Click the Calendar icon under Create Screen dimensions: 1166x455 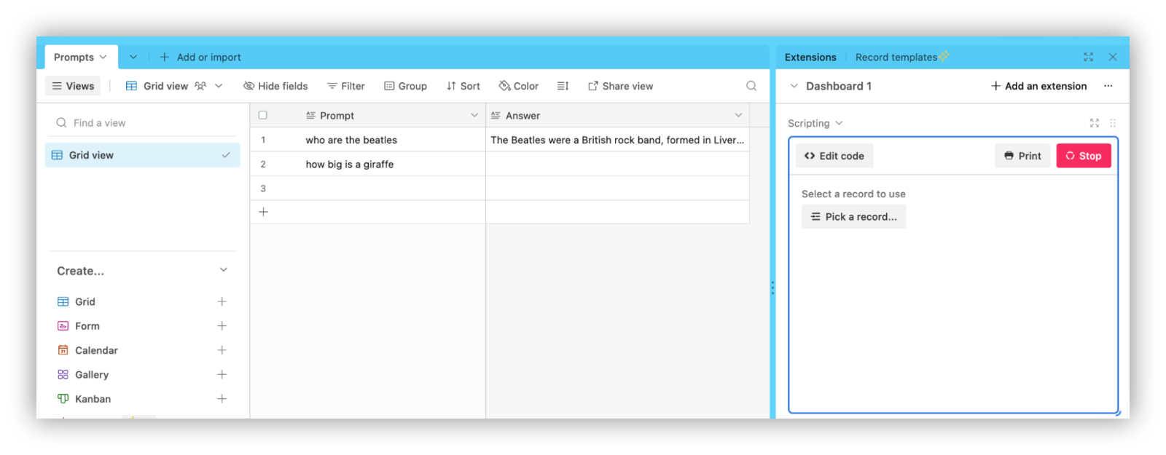(x=63, y=350)
